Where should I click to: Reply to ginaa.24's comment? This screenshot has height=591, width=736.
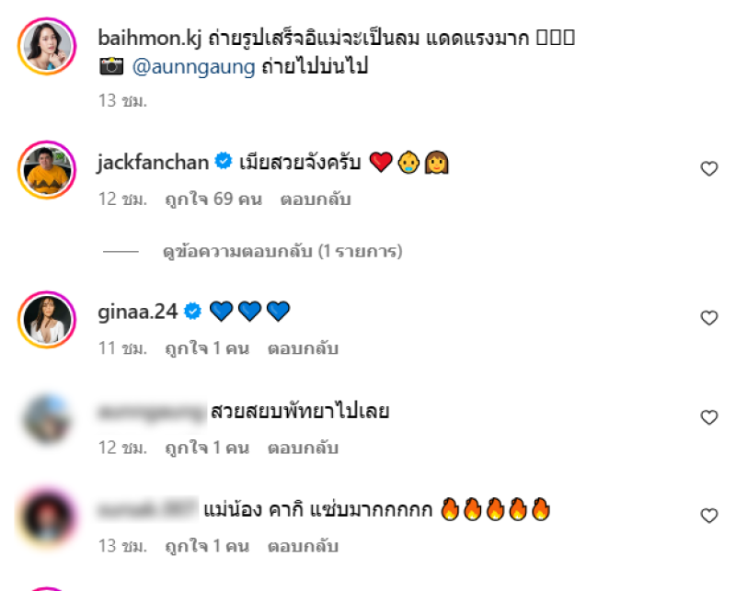click(303, 348)
